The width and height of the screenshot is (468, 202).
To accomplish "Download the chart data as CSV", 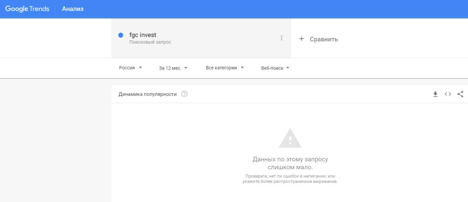I will coord(435,94).
